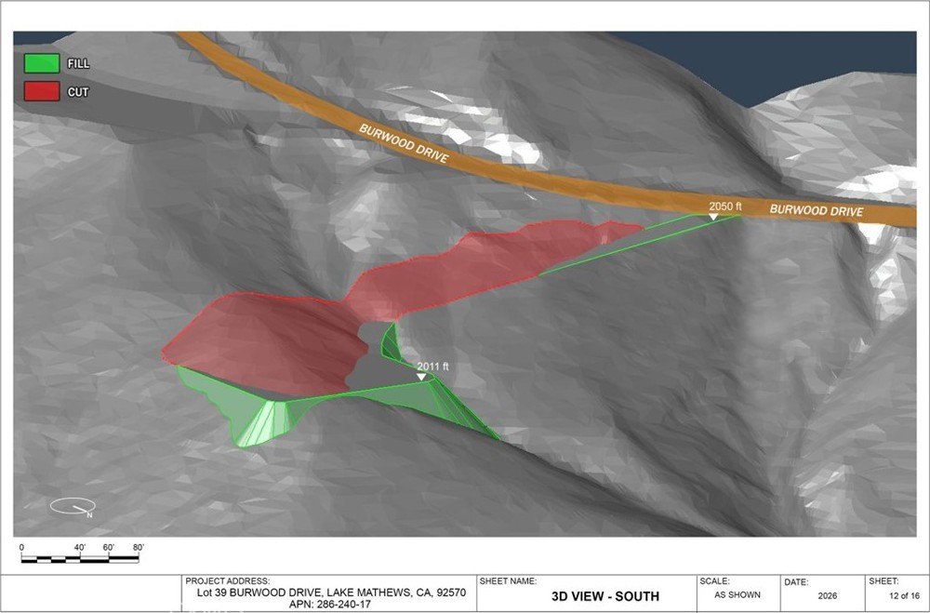The height and width of the screenshot is (613, 930).
Task: Click the 2026 date field
Action: pos(828,595)
